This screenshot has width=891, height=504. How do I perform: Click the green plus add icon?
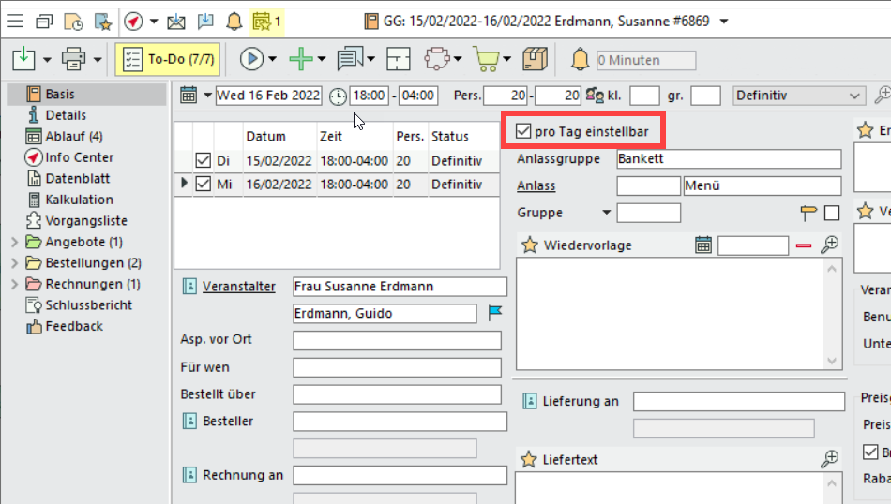tap(300, 59)
